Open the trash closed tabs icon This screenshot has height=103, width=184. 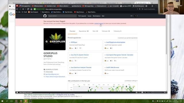152,6
